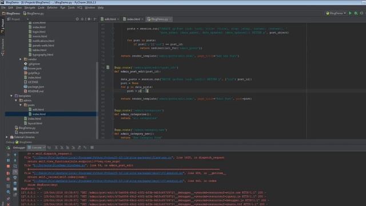Open the View menu

[x=19, y=7]
